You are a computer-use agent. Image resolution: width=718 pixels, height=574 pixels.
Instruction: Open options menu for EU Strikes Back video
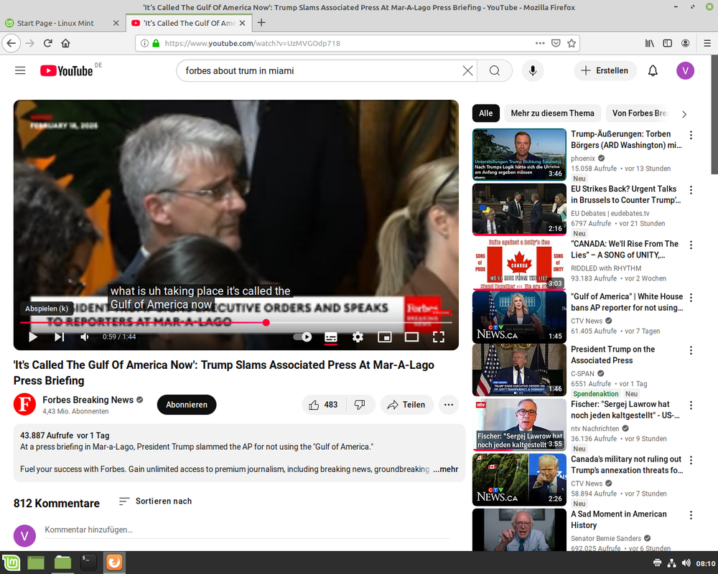point(691,190)
